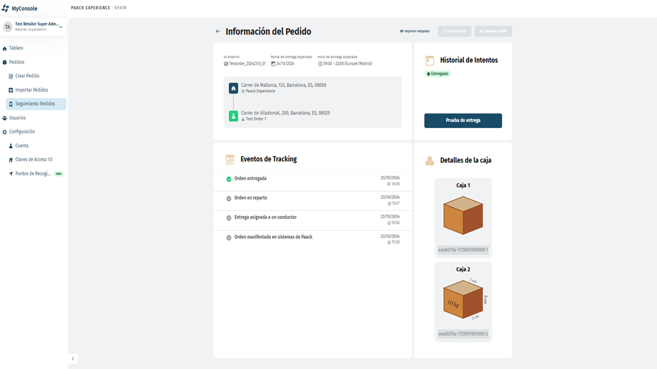Click the Usuarios people icon in the sidebar
The image size is (657, 369).
click(x=5, y=118)
